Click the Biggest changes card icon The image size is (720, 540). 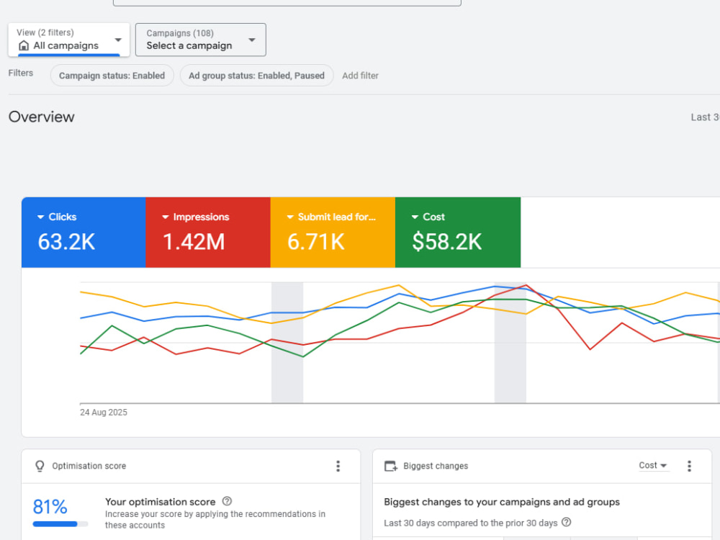391,466
